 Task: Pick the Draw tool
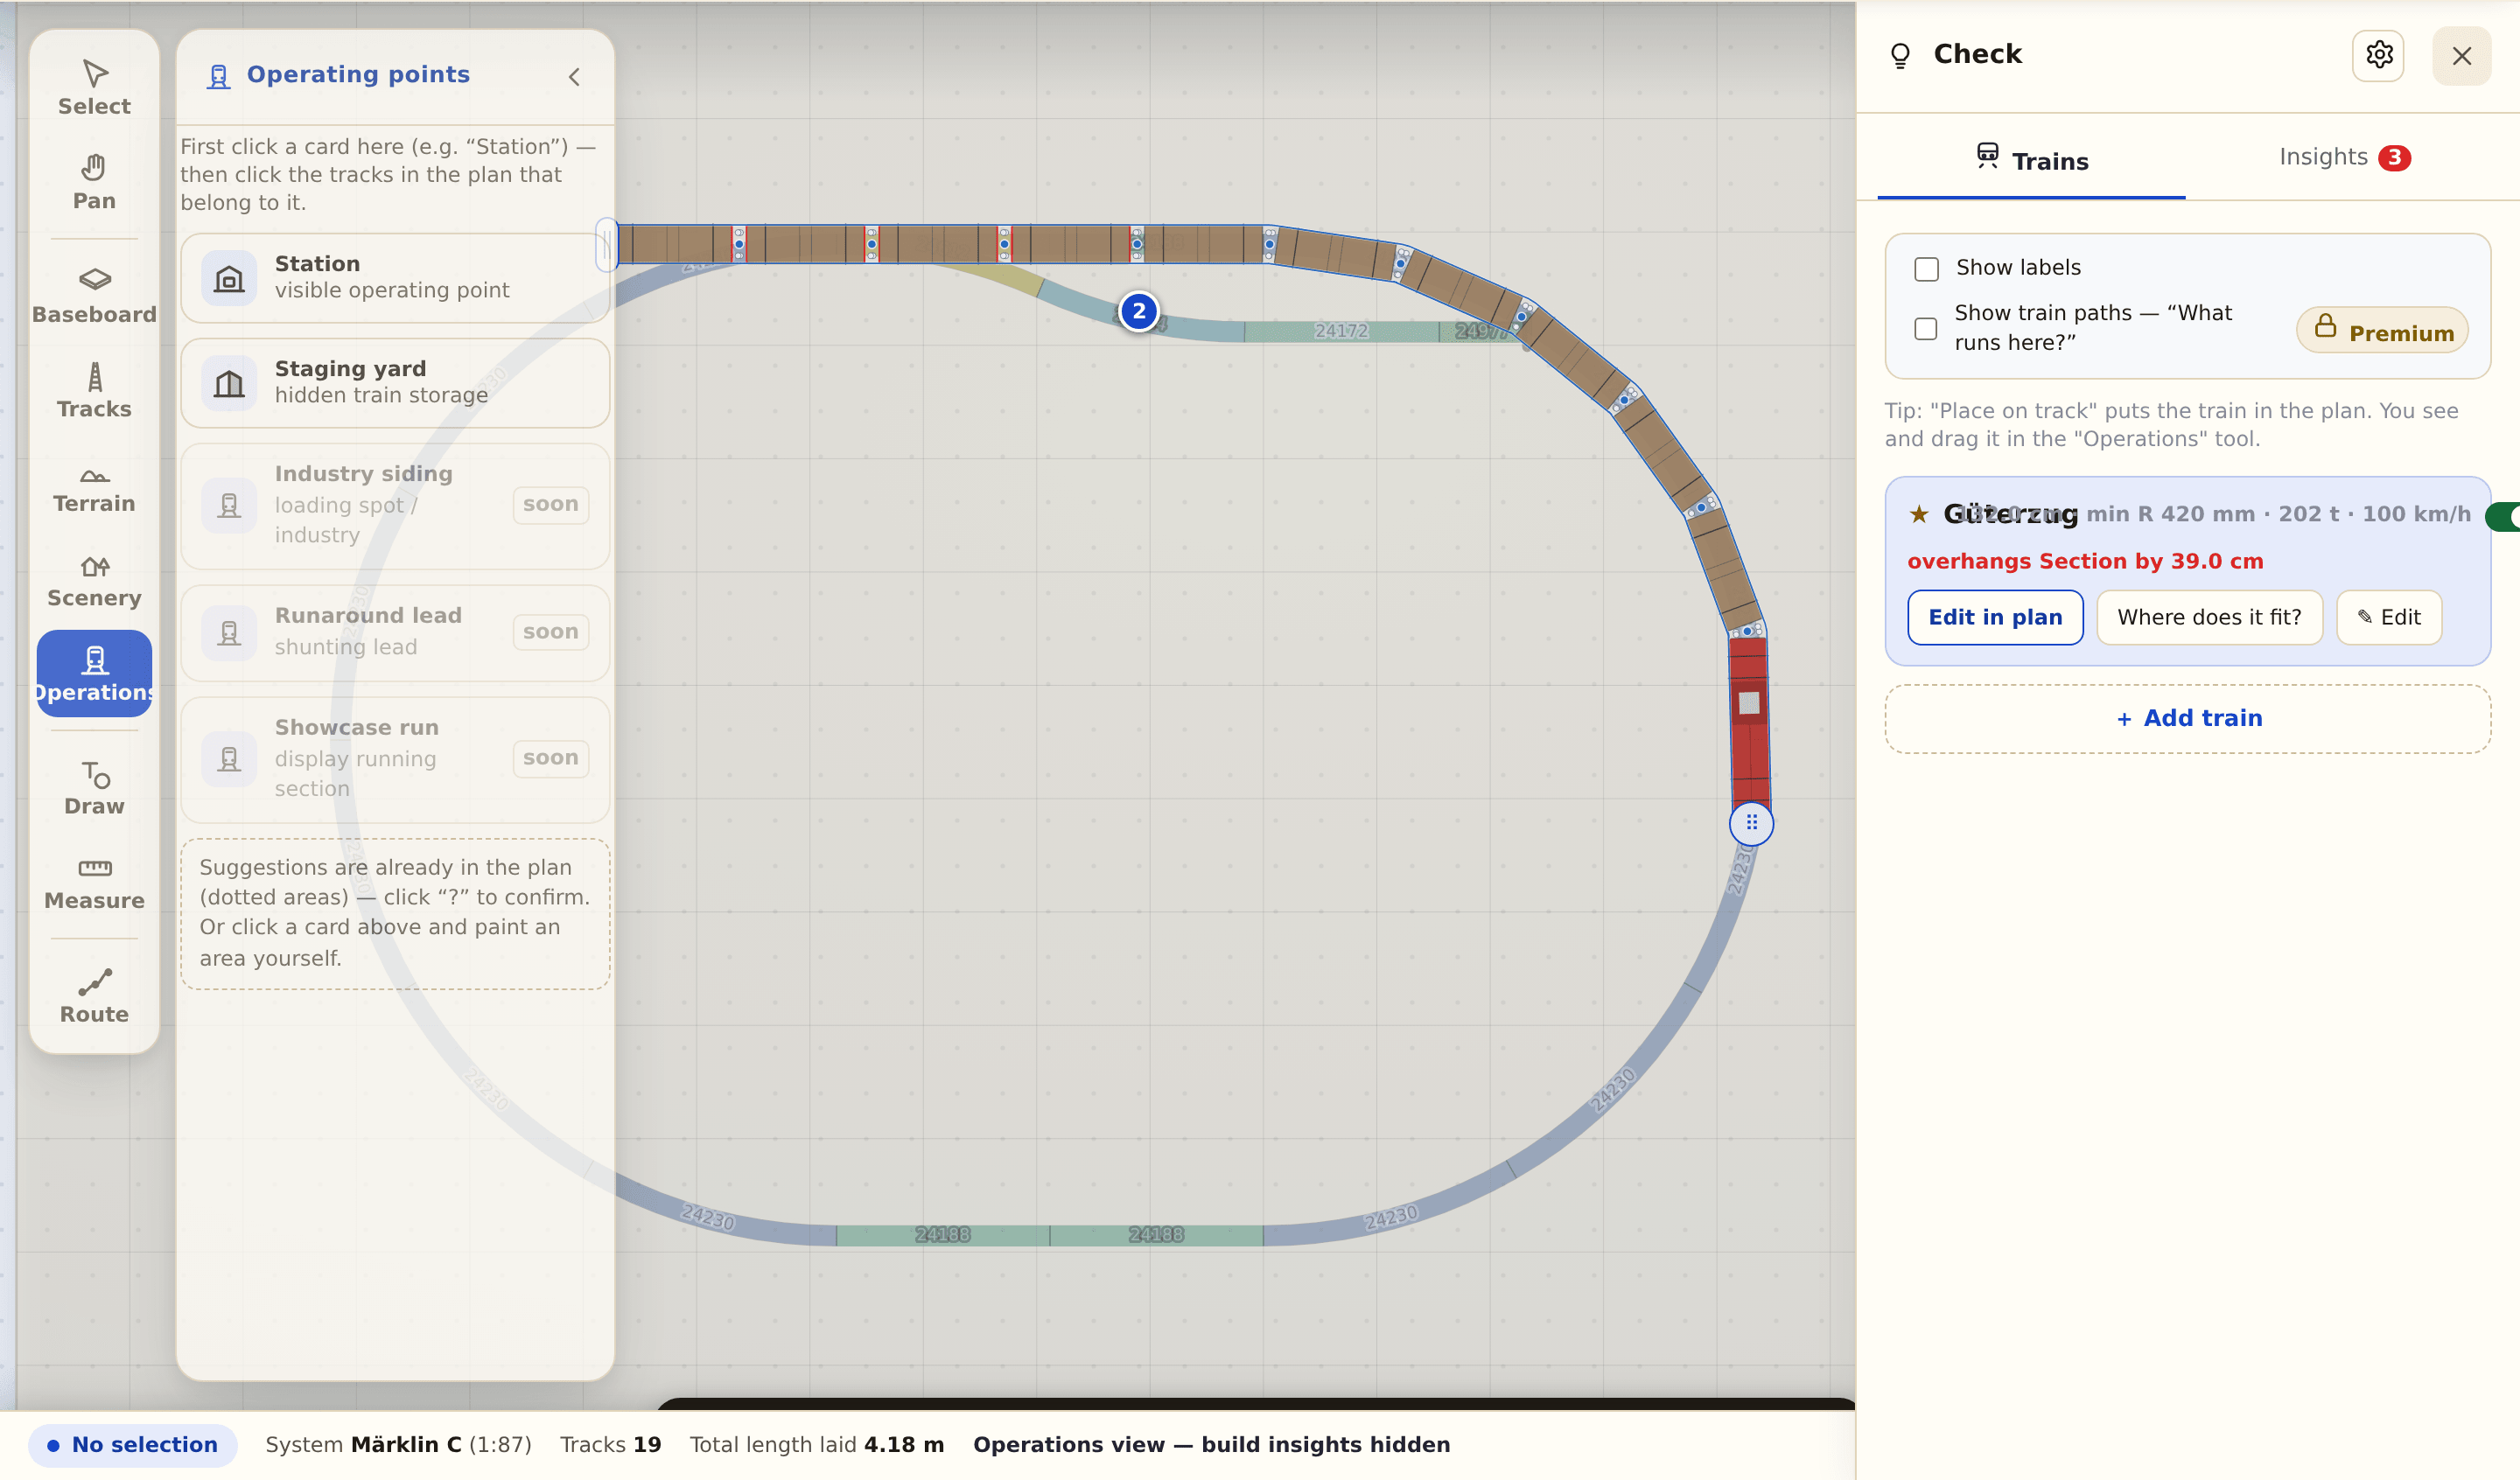94,788
